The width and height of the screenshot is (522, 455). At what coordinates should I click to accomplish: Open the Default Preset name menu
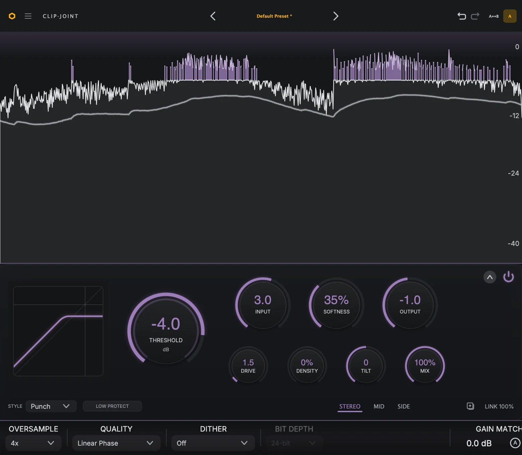click(x=274, y=16)
